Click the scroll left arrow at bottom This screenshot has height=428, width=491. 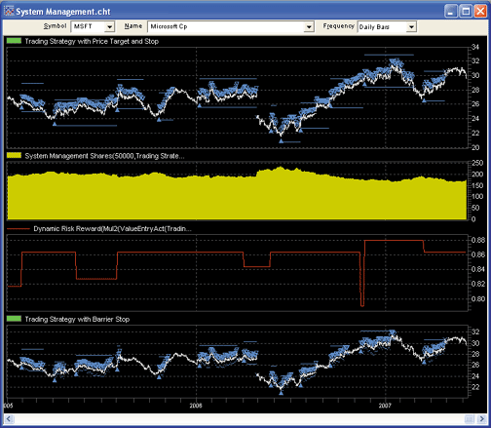9,419
